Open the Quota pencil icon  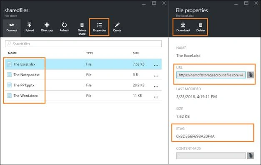pos(117,25)
